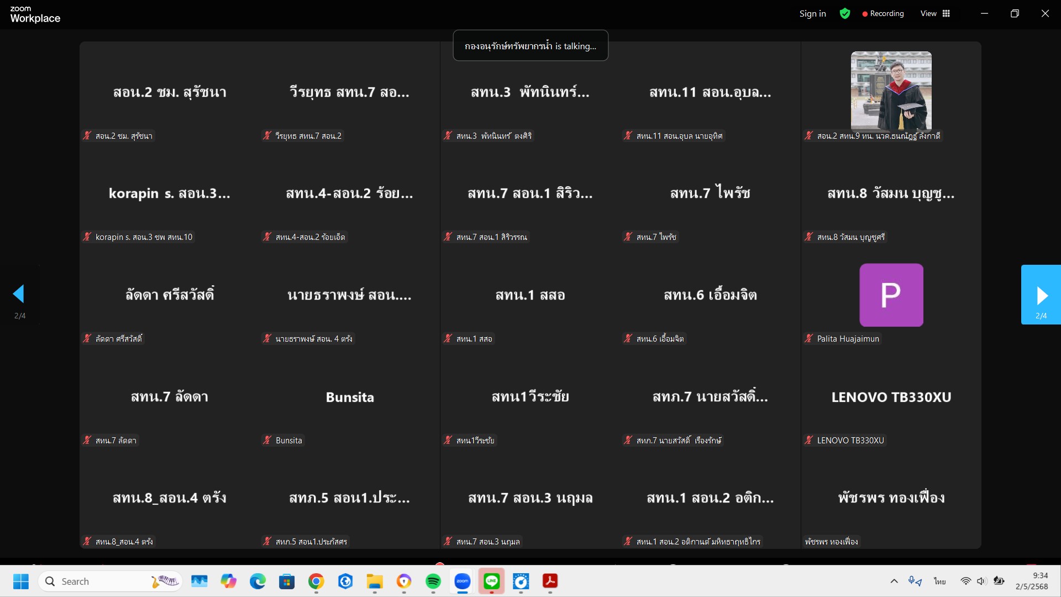Click muted mic icon for Palita Huajaimun

click(809, 338)
